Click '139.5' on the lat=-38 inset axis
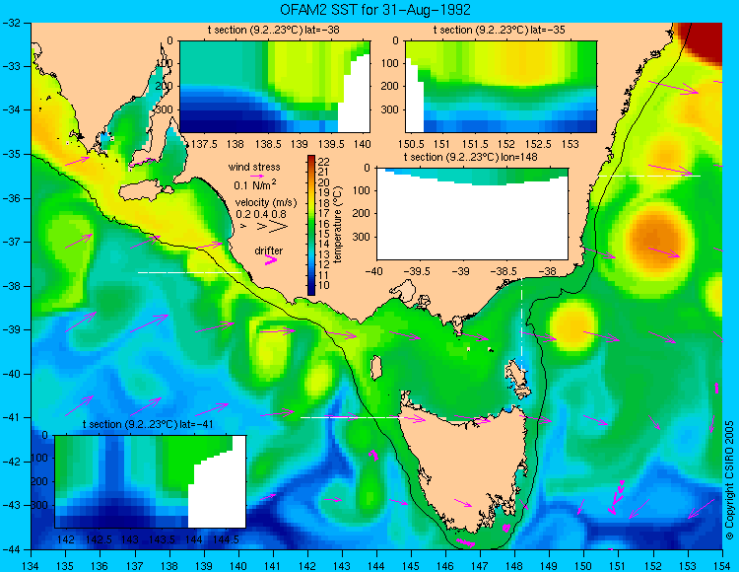The width and height of the screenshot is (739, 572). click(332, 144)
